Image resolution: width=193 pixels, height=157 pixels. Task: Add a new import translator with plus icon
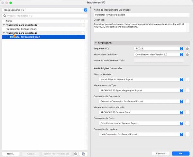(x=83, y=25)
